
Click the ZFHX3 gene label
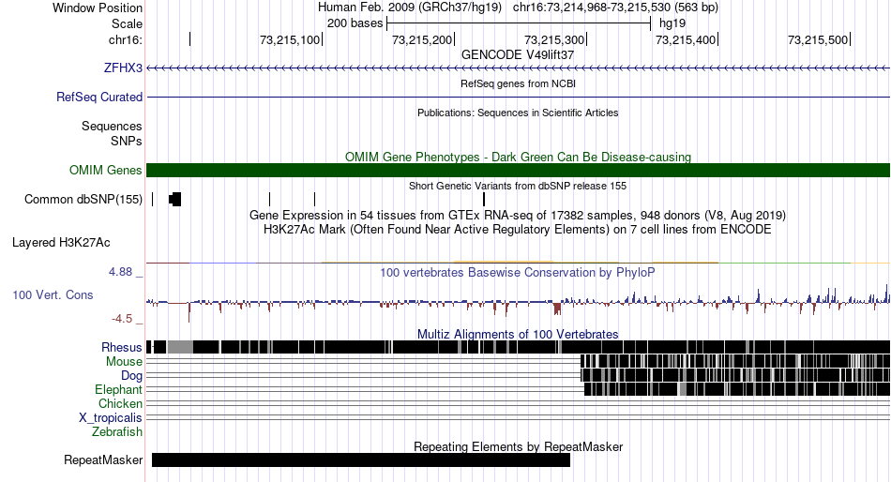(x=123, y=68)
